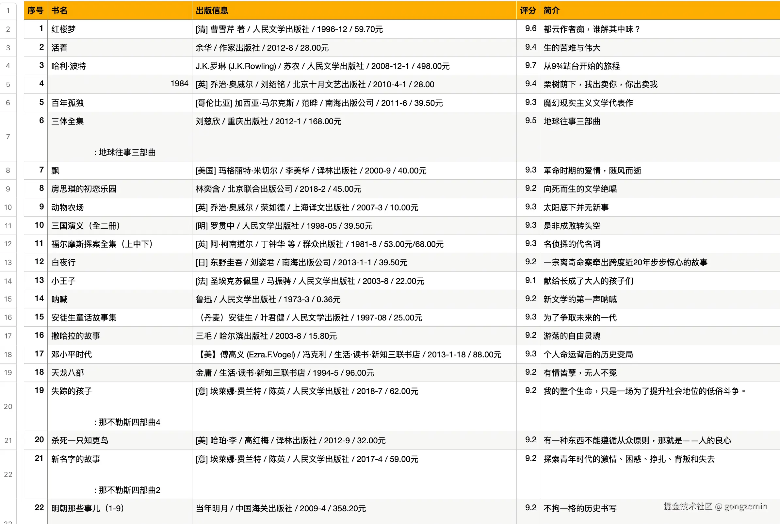
Task: Click the 简介 column header
Action: pyautogui.click(x=551, y=11)
